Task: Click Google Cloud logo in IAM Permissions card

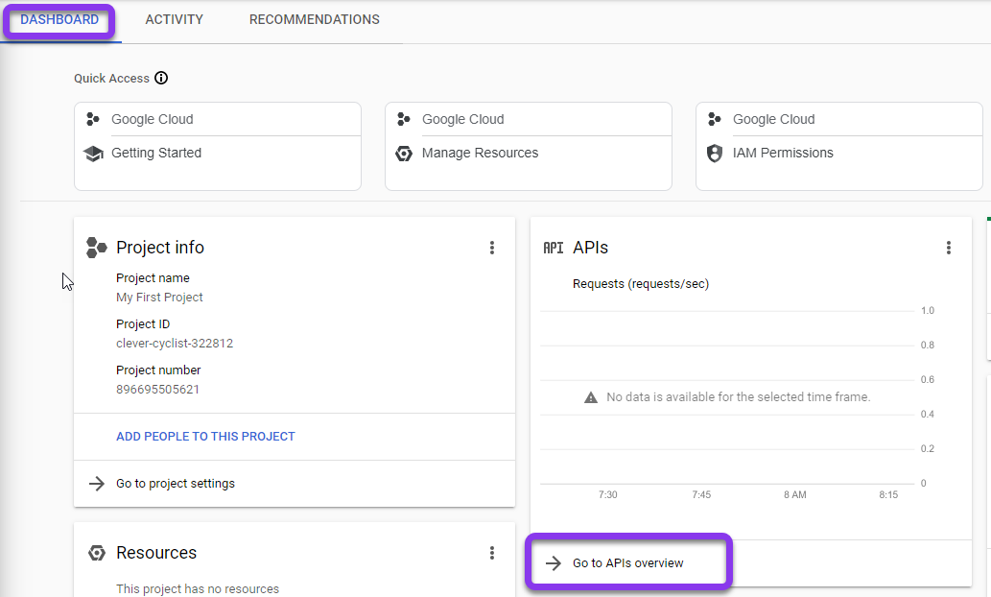Action: pyautogui.click(x=715, y=119)
